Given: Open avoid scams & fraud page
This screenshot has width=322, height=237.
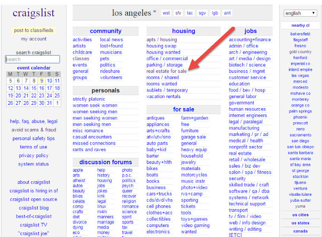Looking at the screenshot, I should point(34,130).
